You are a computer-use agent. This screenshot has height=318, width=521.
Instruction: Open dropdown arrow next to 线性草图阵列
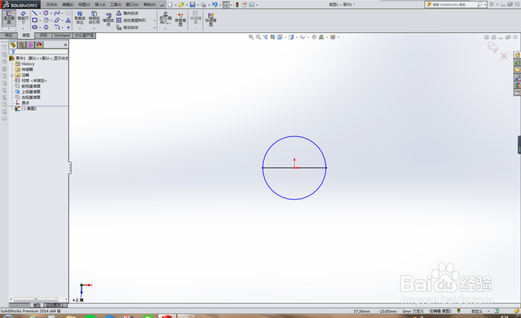pos(155,20)
